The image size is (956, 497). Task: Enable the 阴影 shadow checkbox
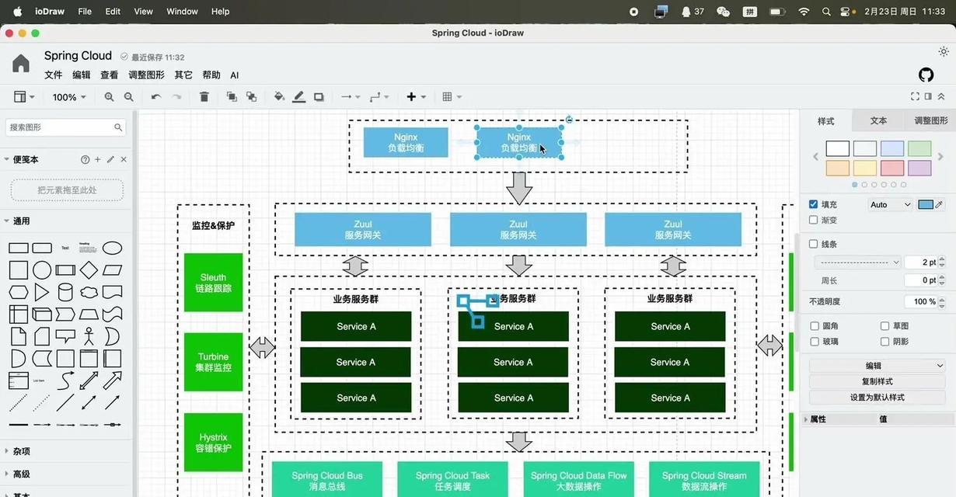(x=884, y=342)
